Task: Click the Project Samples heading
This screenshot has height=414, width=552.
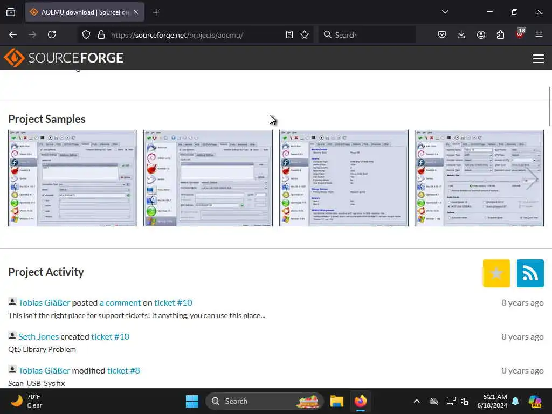Action: [47, 119]
